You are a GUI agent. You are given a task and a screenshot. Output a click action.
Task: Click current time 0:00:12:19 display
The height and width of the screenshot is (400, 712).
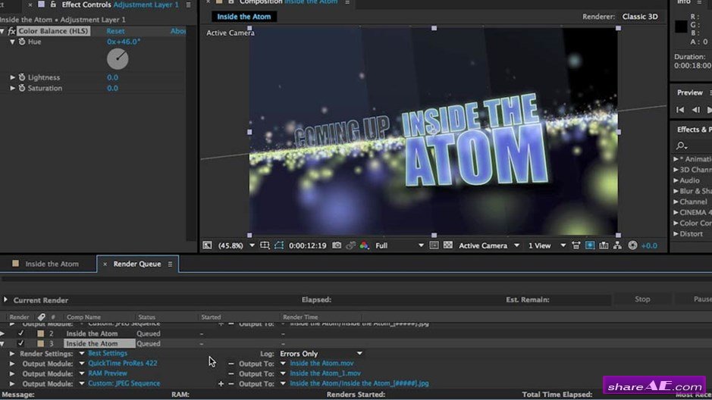pyautogui.click(x=307, y=245)
